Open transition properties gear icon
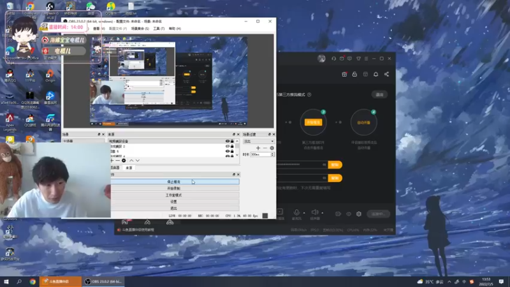Viewport: 510px width, 287px height. click(272, 148)
